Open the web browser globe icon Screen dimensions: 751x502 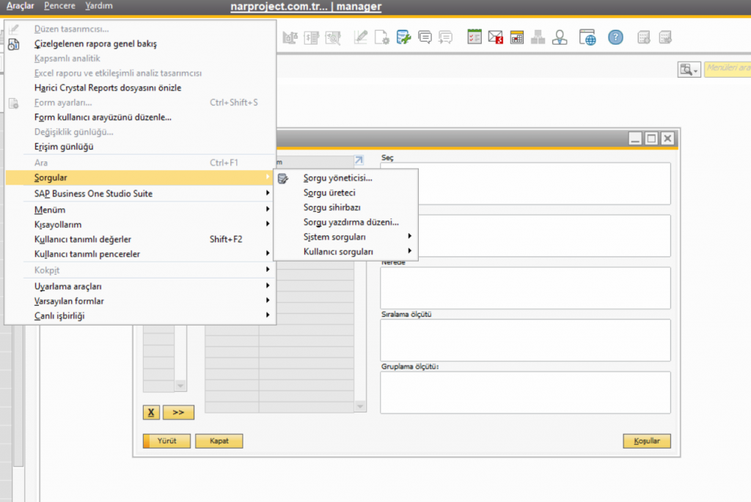pos(587,37)
